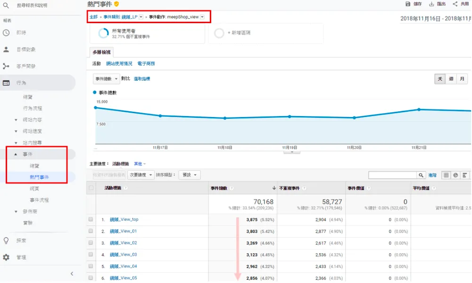Check the box for 鏡頭_View_03 row
The image size is (472, 283).
91,254
